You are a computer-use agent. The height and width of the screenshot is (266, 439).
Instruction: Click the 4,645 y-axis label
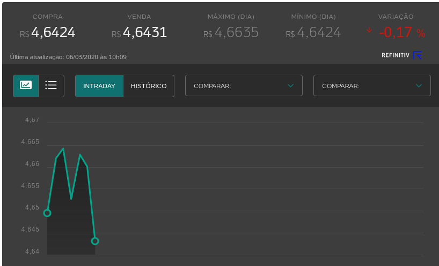point(30,229)
